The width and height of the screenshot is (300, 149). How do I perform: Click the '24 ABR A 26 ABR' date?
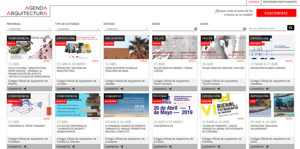click(x=118, y=122)
